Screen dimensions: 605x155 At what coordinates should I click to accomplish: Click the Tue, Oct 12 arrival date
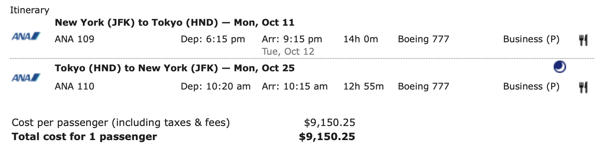(288, 52)
